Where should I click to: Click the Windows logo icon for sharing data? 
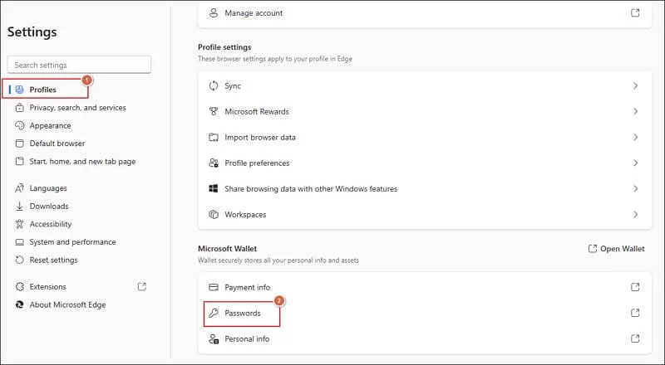pos(214,188)
